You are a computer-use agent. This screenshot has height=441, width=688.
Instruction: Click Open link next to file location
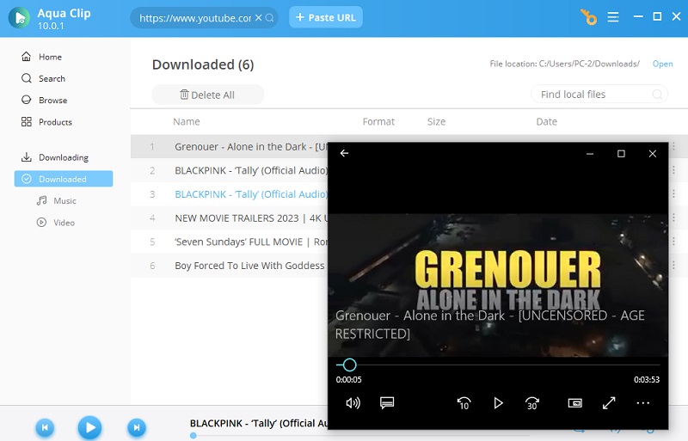click(662, 64)
